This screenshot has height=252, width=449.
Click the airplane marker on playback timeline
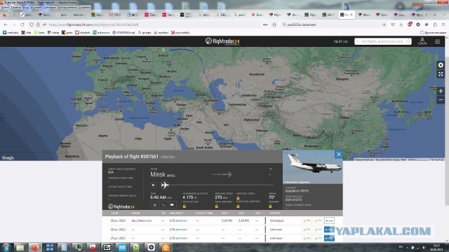[165, 185]
